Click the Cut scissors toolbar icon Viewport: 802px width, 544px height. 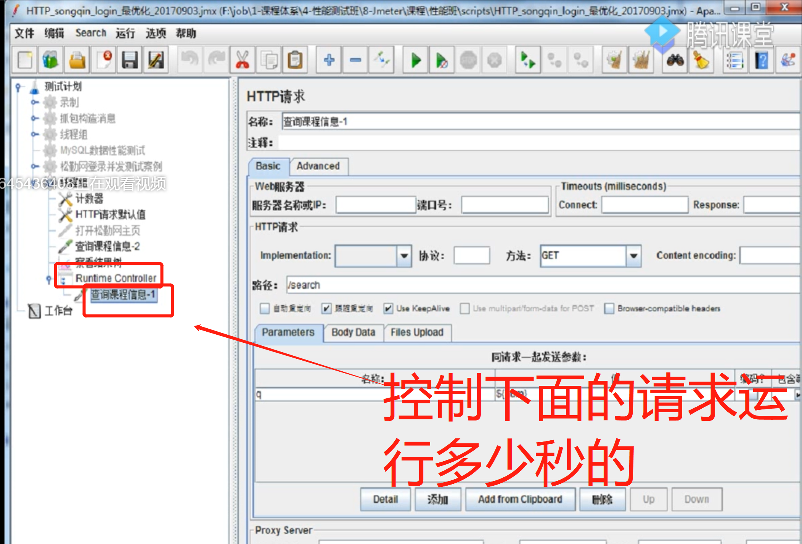[x=243, y=60]
